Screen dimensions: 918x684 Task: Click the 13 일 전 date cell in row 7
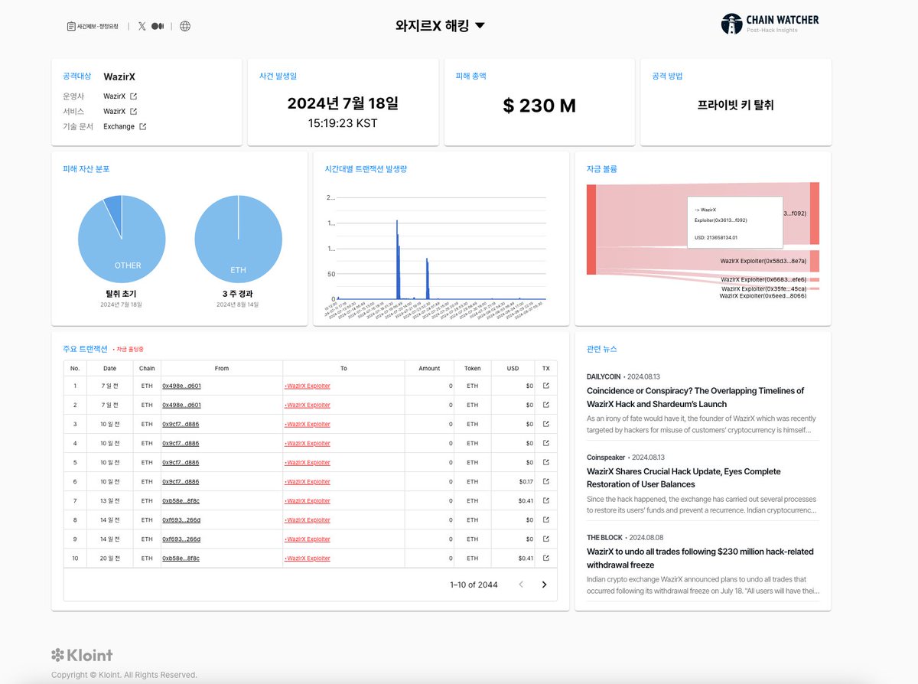[111, 500]
